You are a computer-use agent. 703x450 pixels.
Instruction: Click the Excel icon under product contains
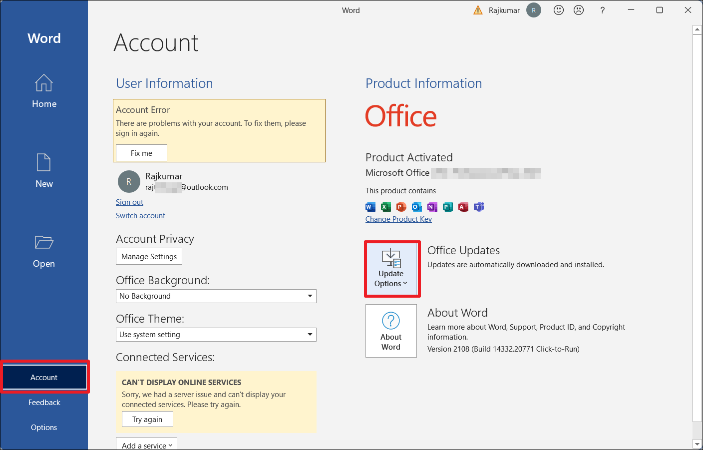[x=386, y=207]
